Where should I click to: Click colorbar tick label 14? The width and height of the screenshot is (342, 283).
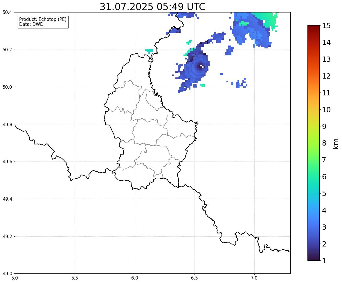click(x=326, y=43)
